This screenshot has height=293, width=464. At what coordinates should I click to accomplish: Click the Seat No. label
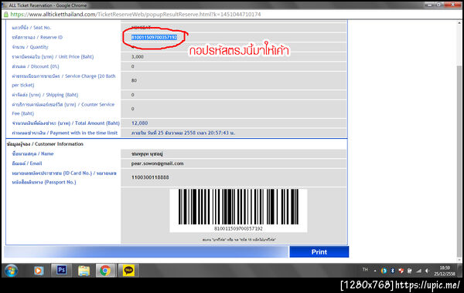coord(32,28)
